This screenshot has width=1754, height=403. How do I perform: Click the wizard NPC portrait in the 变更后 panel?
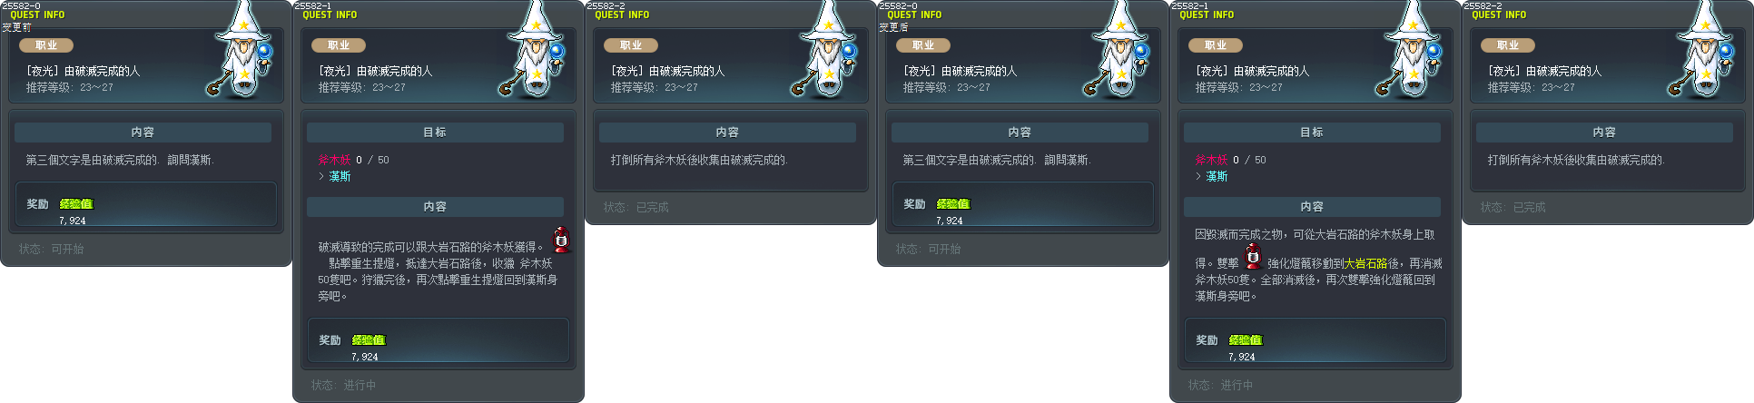click(x=1118, y=50)
